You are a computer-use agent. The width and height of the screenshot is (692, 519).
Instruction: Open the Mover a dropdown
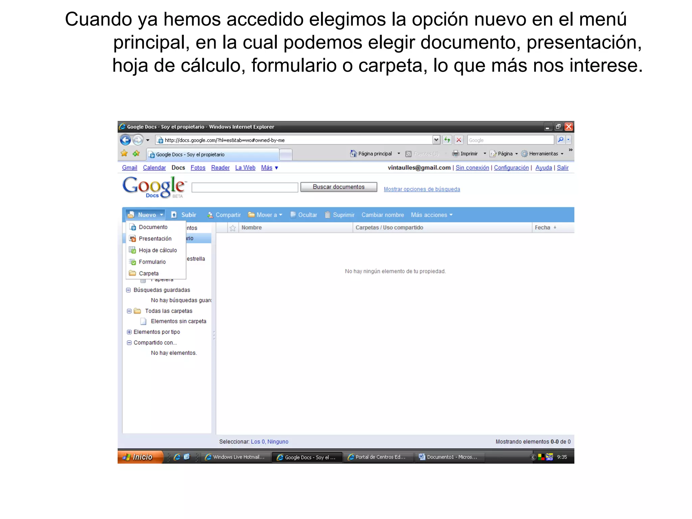(265, 215)
